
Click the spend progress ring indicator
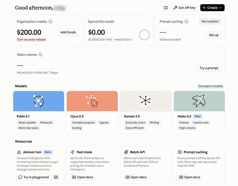pos(144,35)
